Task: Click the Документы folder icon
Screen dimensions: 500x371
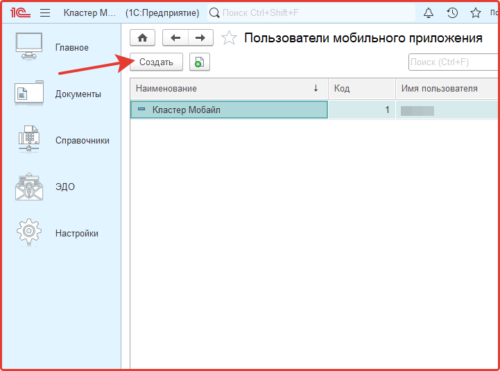Action: click(x=29, y=92)
